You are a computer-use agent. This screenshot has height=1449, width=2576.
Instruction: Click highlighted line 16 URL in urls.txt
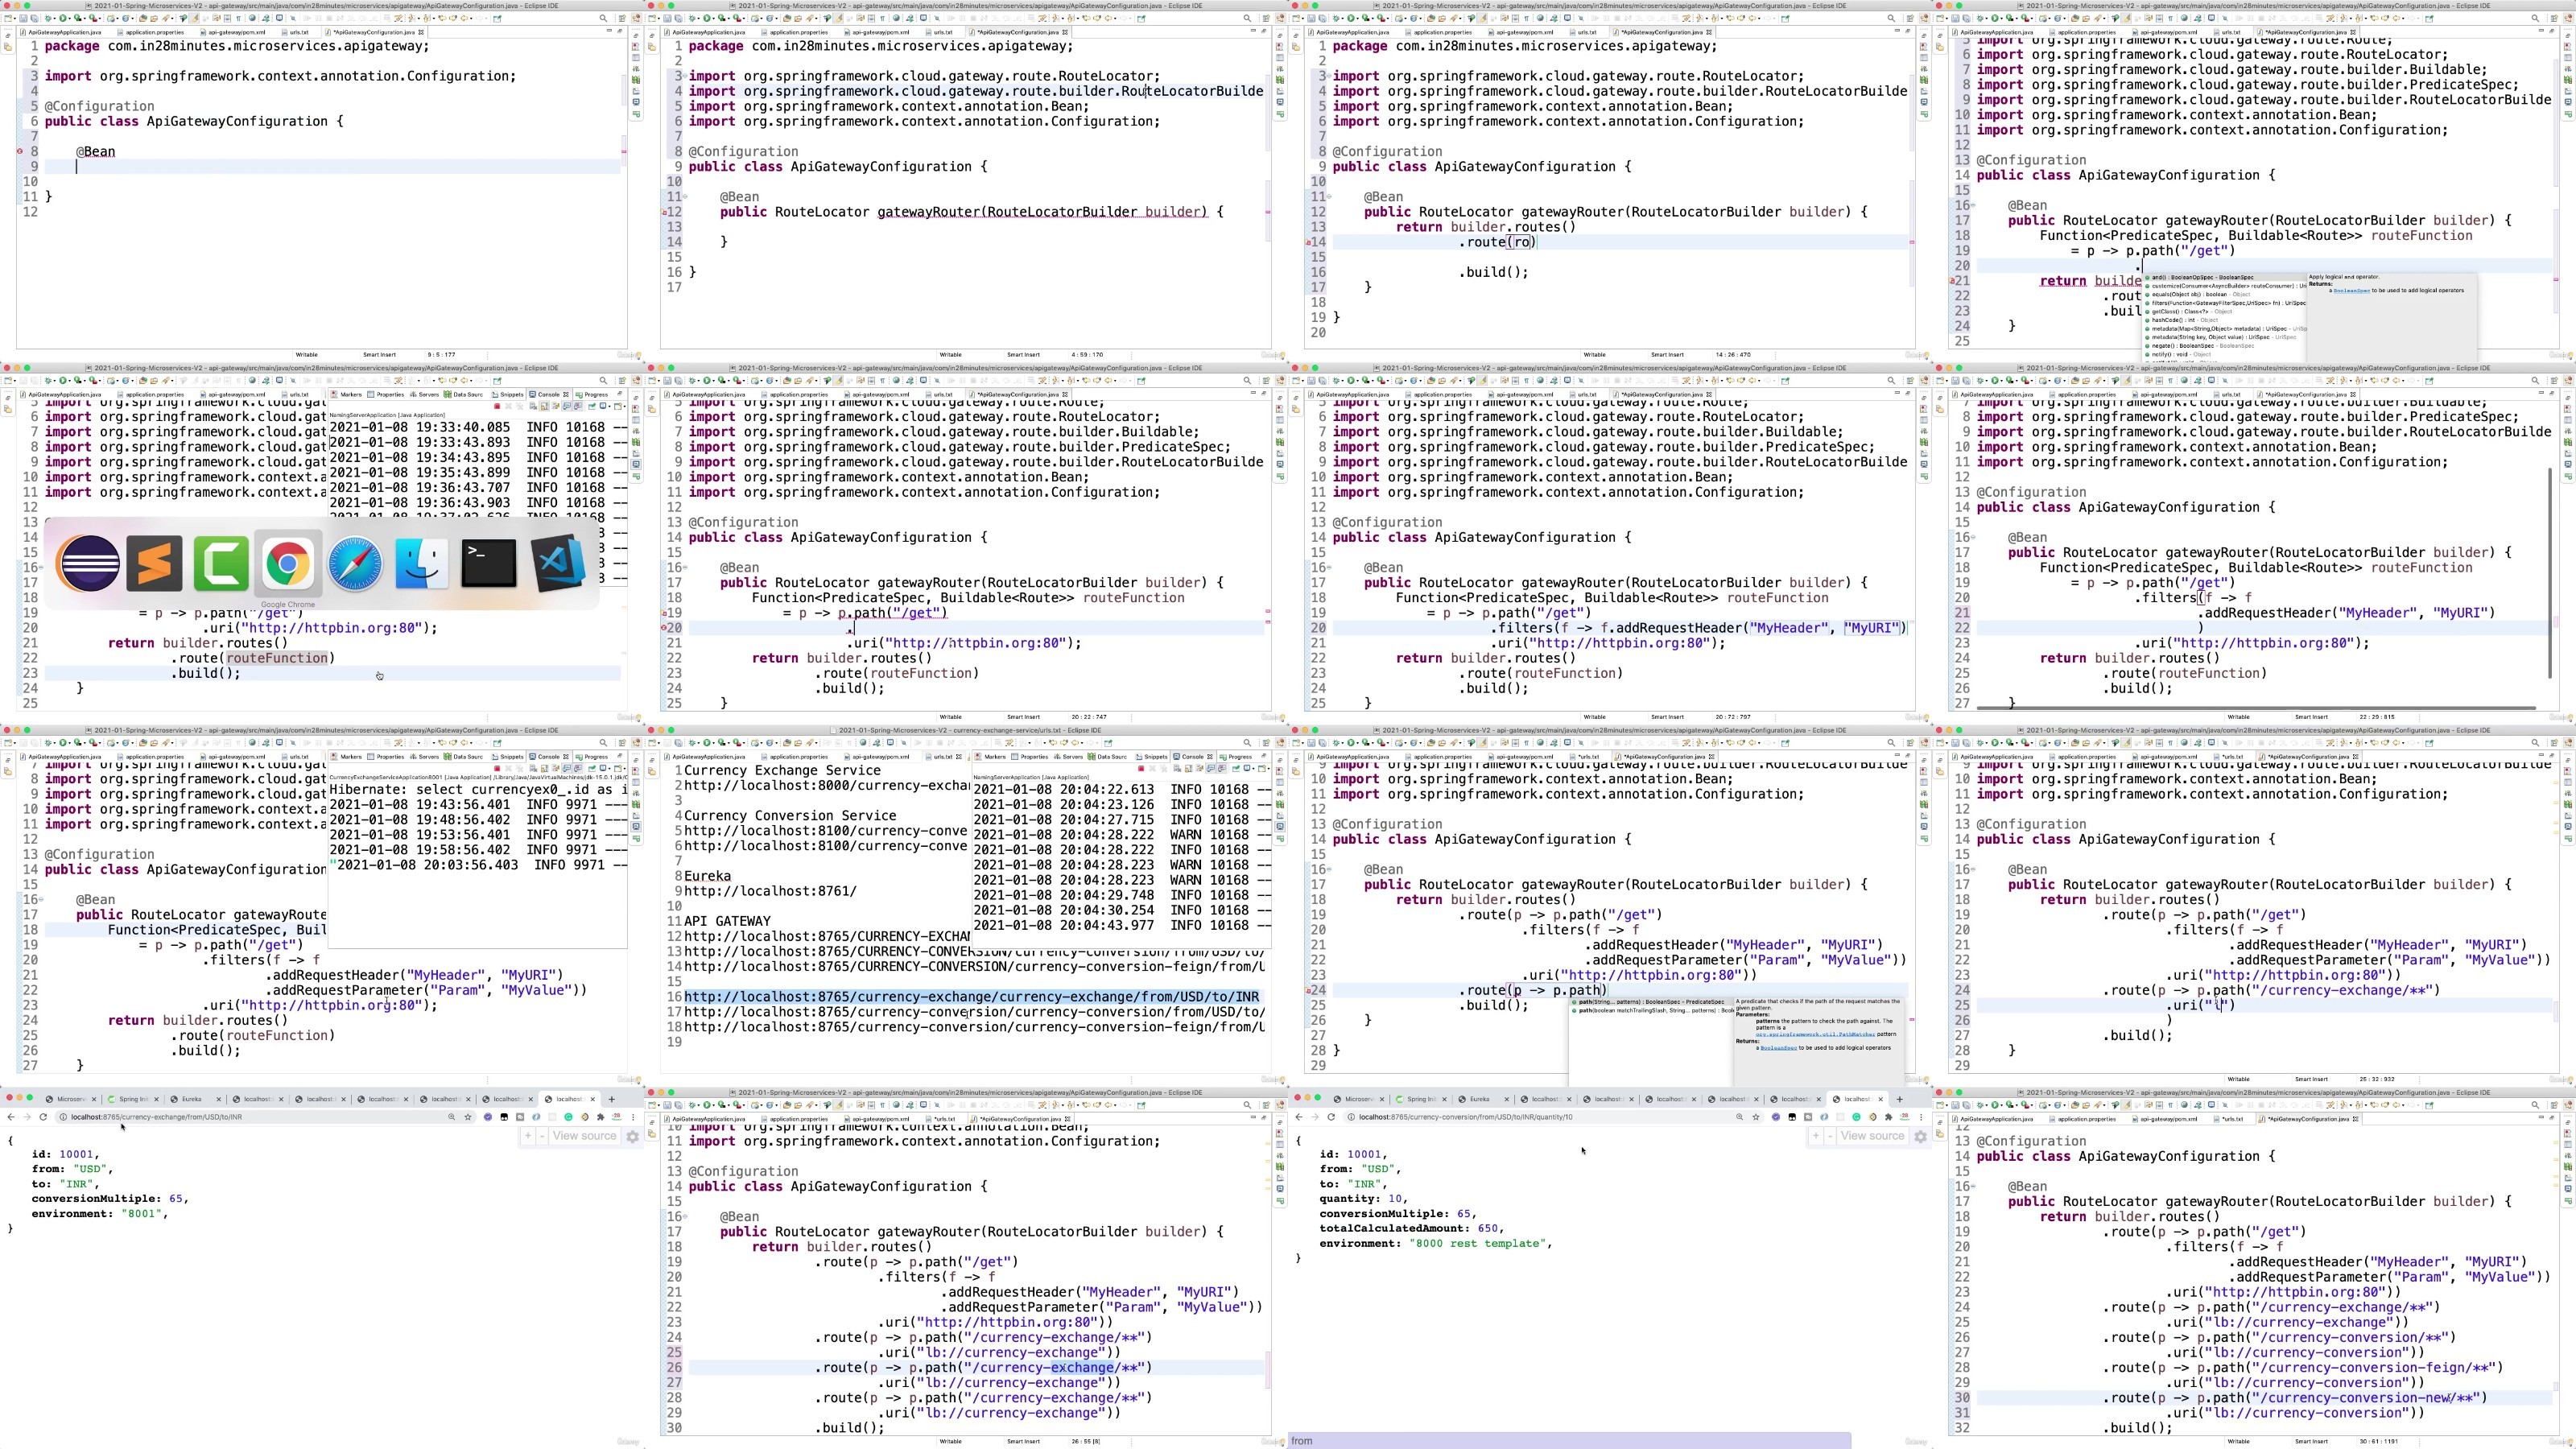tap(971, 997)
